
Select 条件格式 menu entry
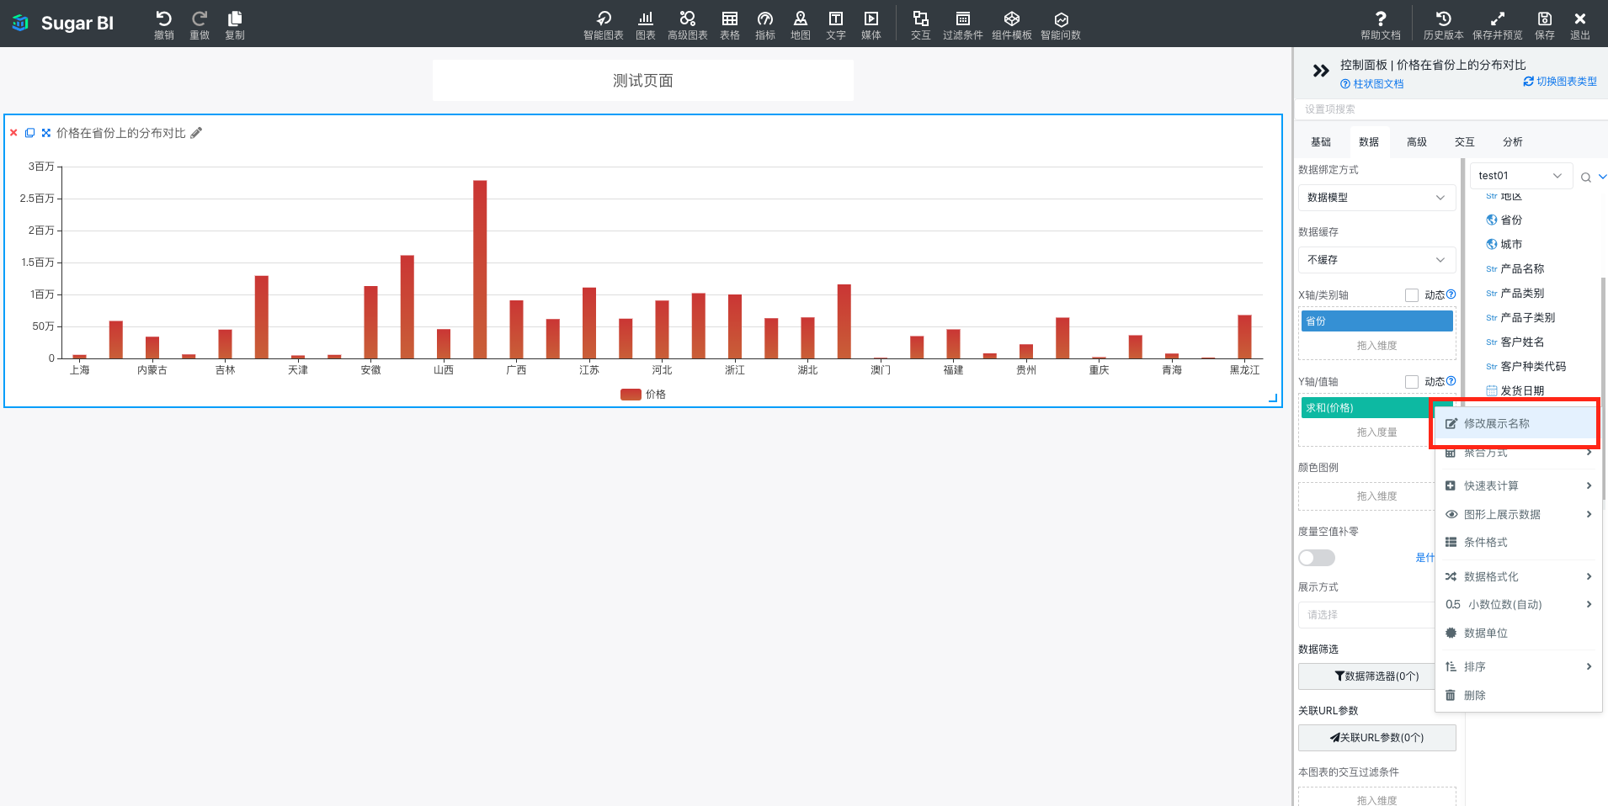(x=1518, y=543)
